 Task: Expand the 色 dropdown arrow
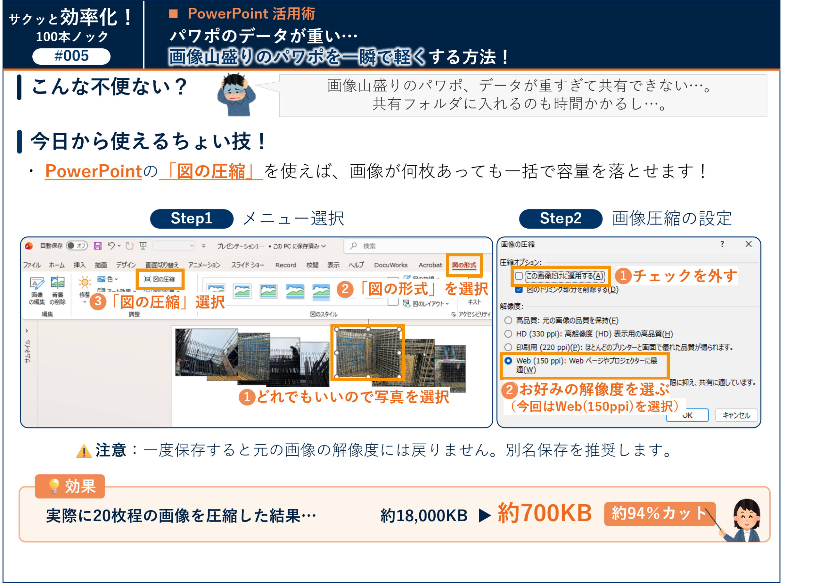[x=116, y=279]
